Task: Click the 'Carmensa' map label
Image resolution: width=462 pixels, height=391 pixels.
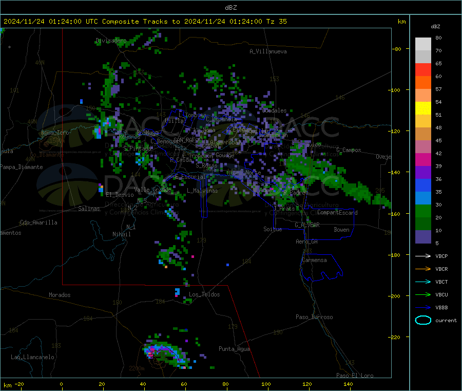Action: pyautogui.click(x=314, y=260)
